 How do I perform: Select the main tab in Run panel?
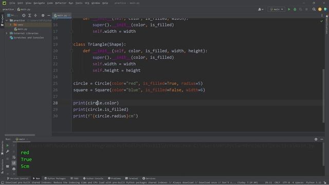pyautogui.click(x=22, y=139)
